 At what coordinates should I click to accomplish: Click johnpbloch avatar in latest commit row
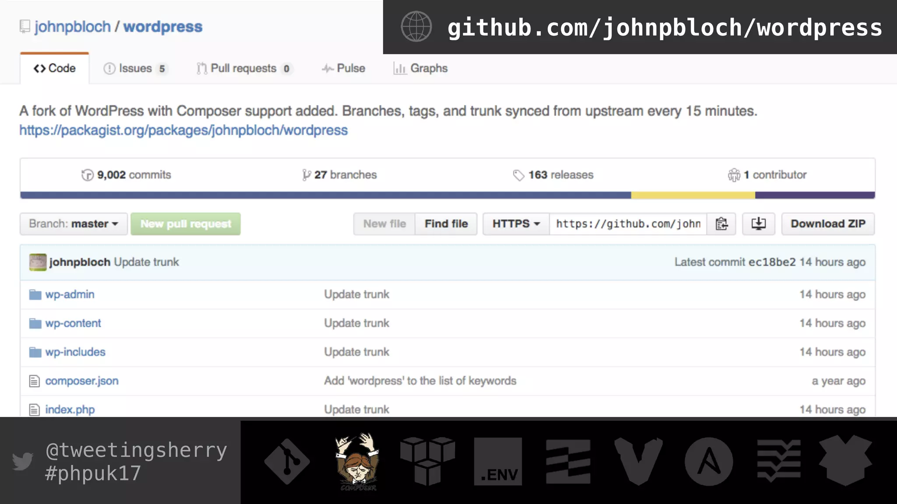point(38,262)
